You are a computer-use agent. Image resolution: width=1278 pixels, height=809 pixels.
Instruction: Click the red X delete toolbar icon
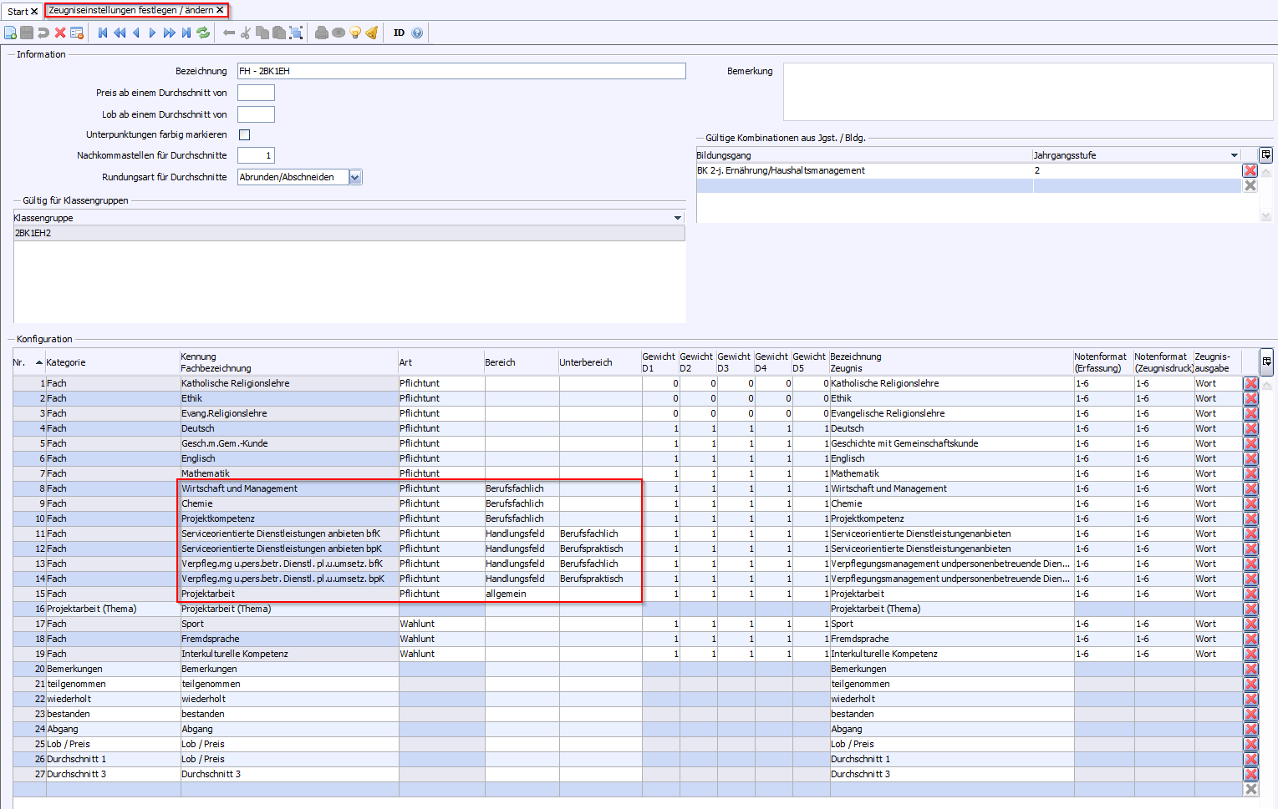60,33
